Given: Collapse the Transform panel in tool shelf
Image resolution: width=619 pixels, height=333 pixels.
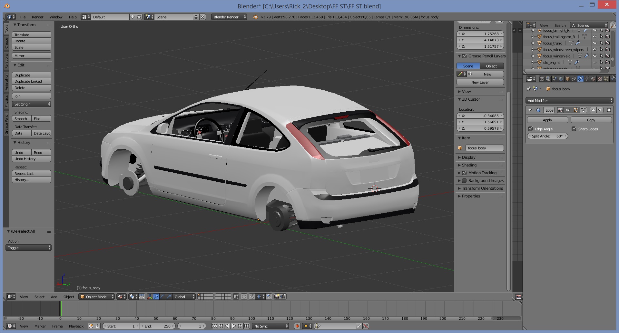Looking at the screenshot, I should point(15,25).
